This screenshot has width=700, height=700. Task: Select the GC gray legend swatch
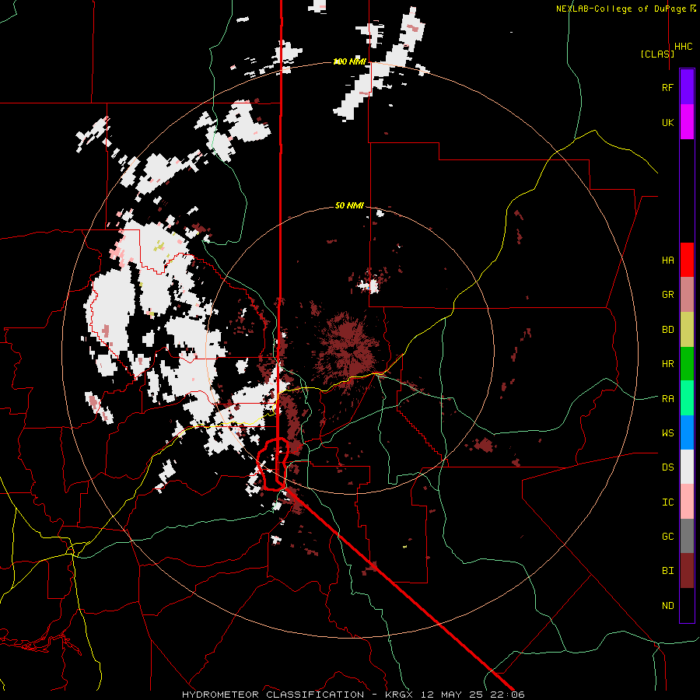pyautogui.click(x=687, y=536)
